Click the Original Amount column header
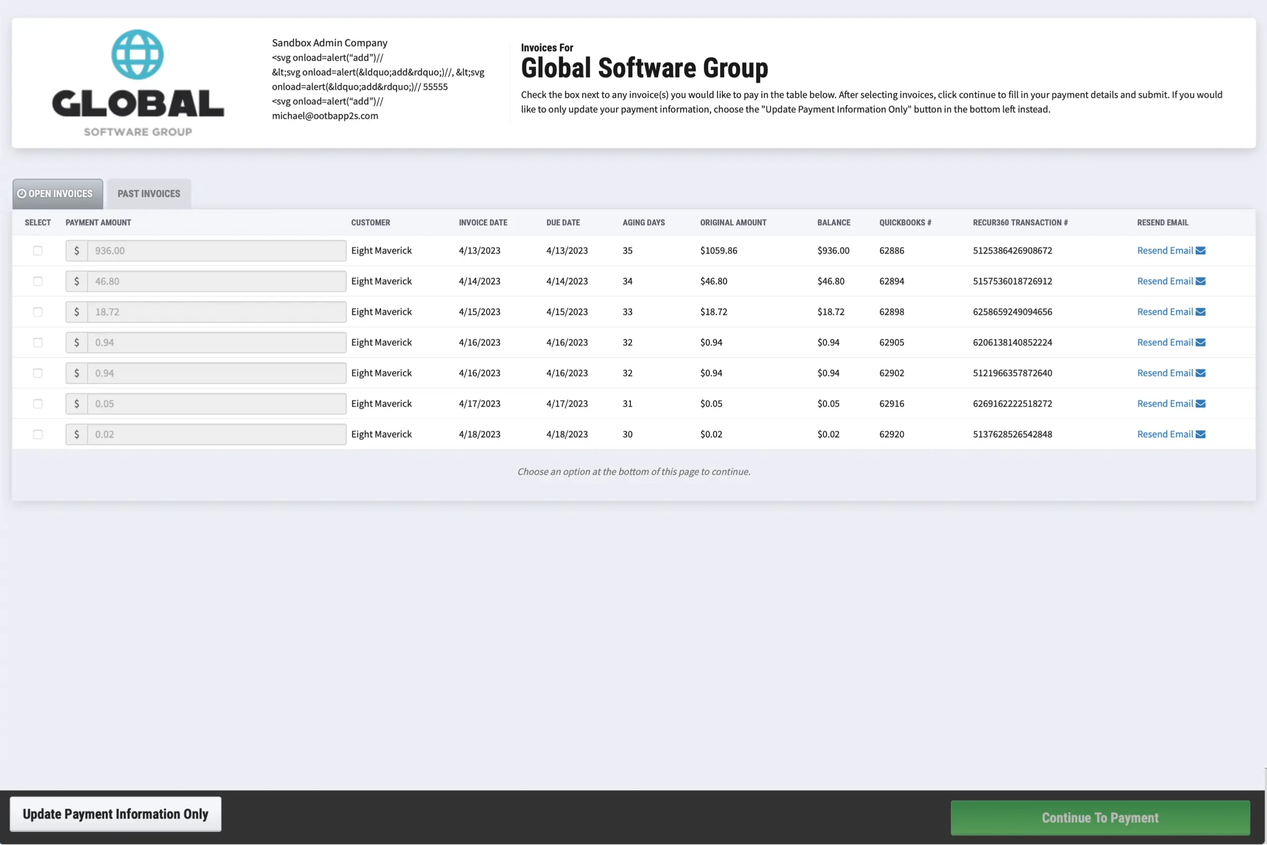 [733, 223]
